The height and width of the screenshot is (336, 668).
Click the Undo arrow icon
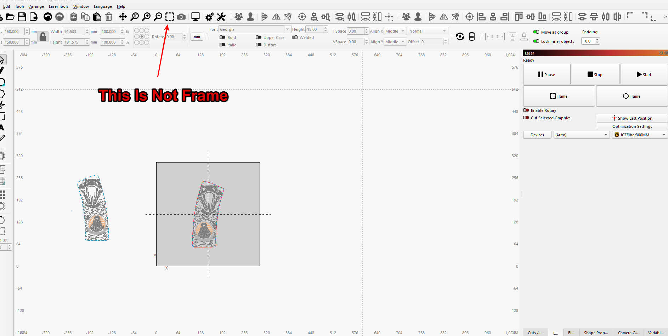48,17
